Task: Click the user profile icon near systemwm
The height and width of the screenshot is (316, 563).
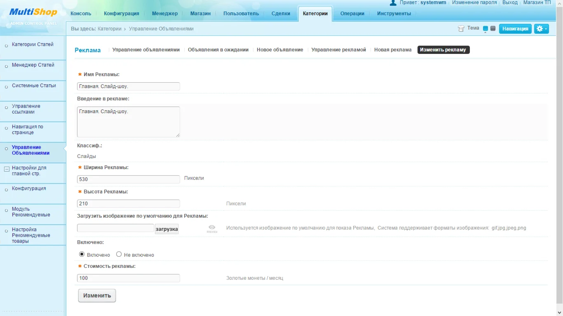Action: 392,2
